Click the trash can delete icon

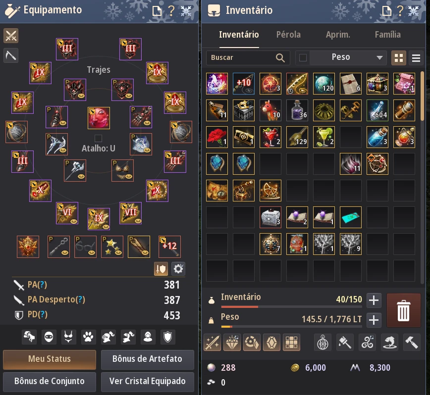[x=403, y=310]
